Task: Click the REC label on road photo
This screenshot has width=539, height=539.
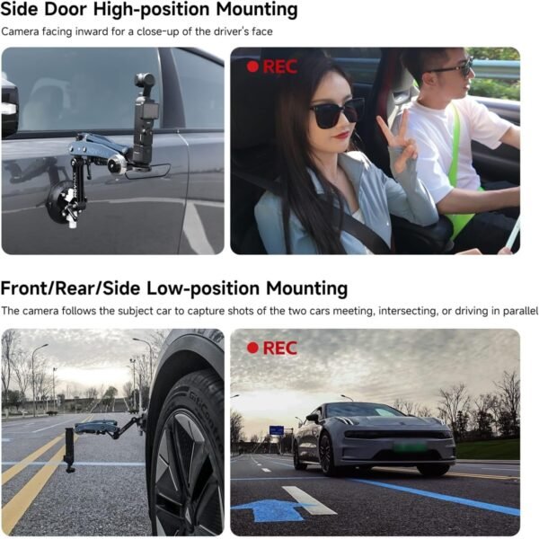Action: pos(279,348)
